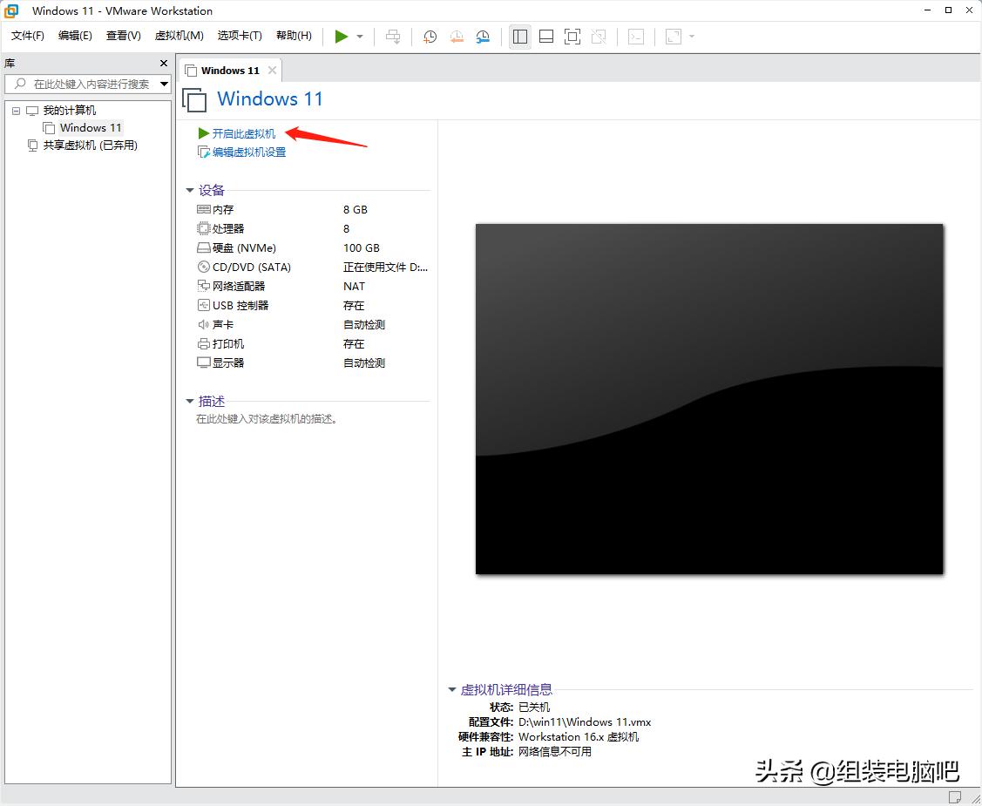This screenshot has height=806, width=982.
Task: Toggle the thumbnail bar display
Action: point(546,36)
